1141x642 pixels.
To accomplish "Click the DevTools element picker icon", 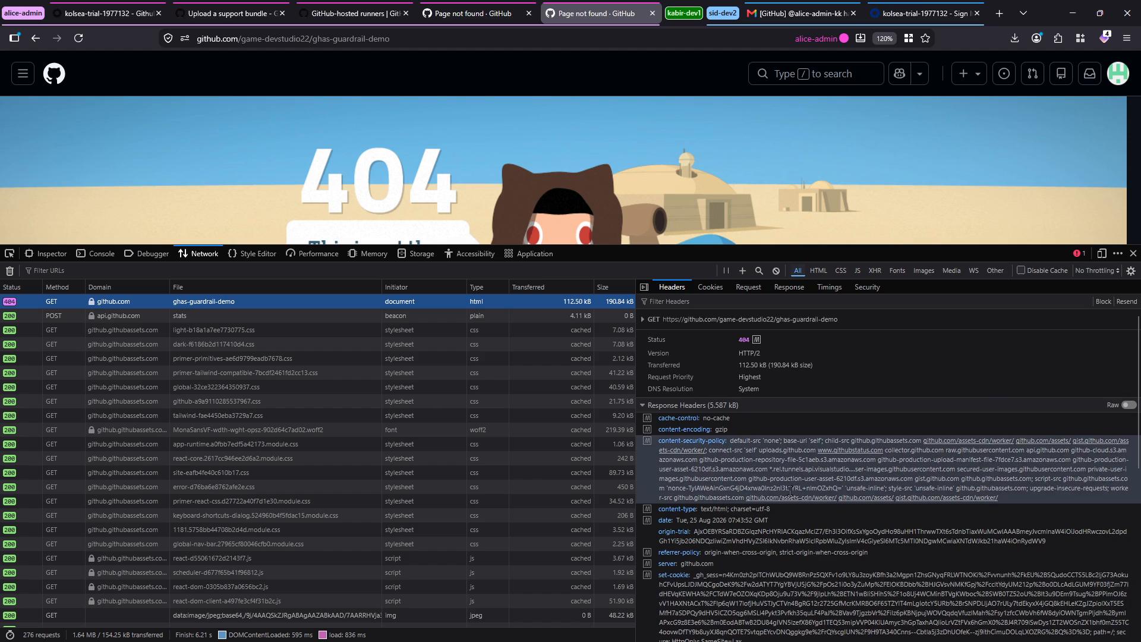I will click(10, 253).
